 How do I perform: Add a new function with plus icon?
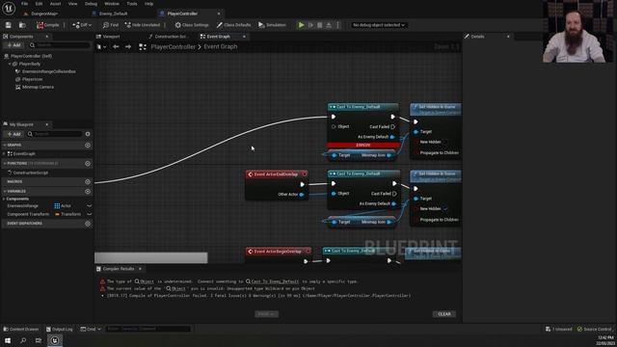[x=88, y=163]
